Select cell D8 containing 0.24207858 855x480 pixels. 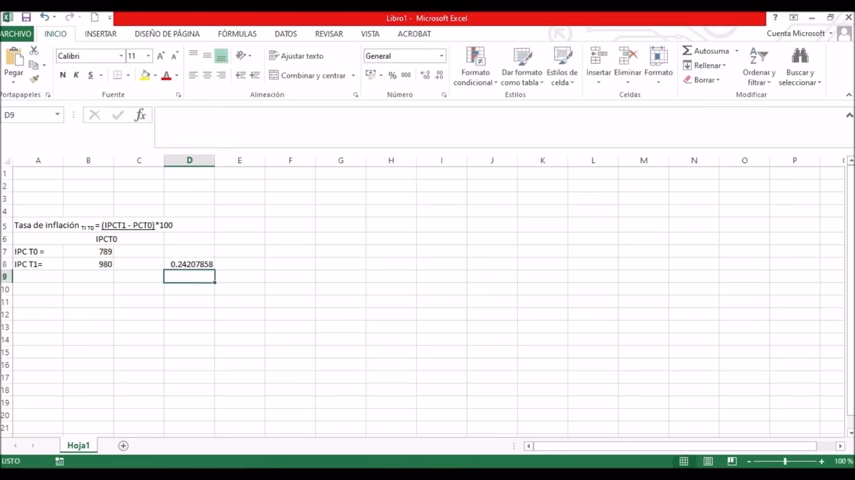coord(190,265)
